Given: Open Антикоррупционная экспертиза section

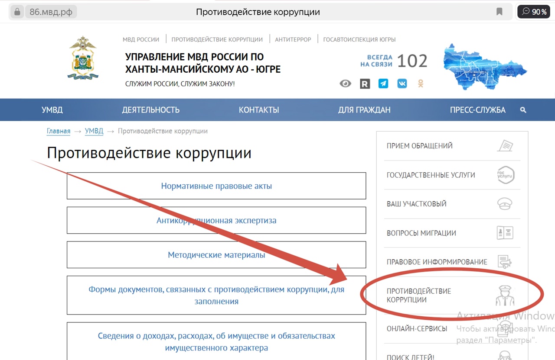Looking at the screenshot, I should coord(216,220).
